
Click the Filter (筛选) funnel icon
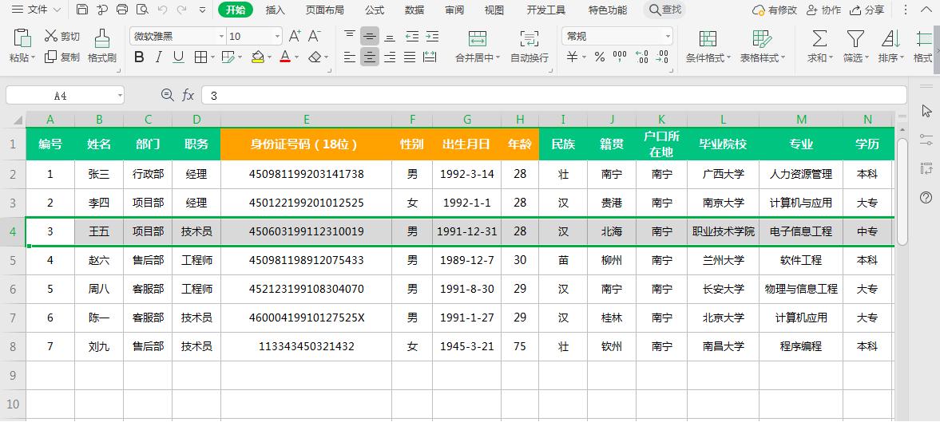point(855,38)
